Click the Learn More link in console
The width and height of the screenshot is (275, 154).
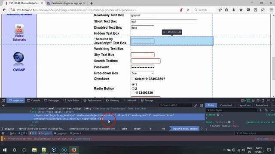coord(82,139)
